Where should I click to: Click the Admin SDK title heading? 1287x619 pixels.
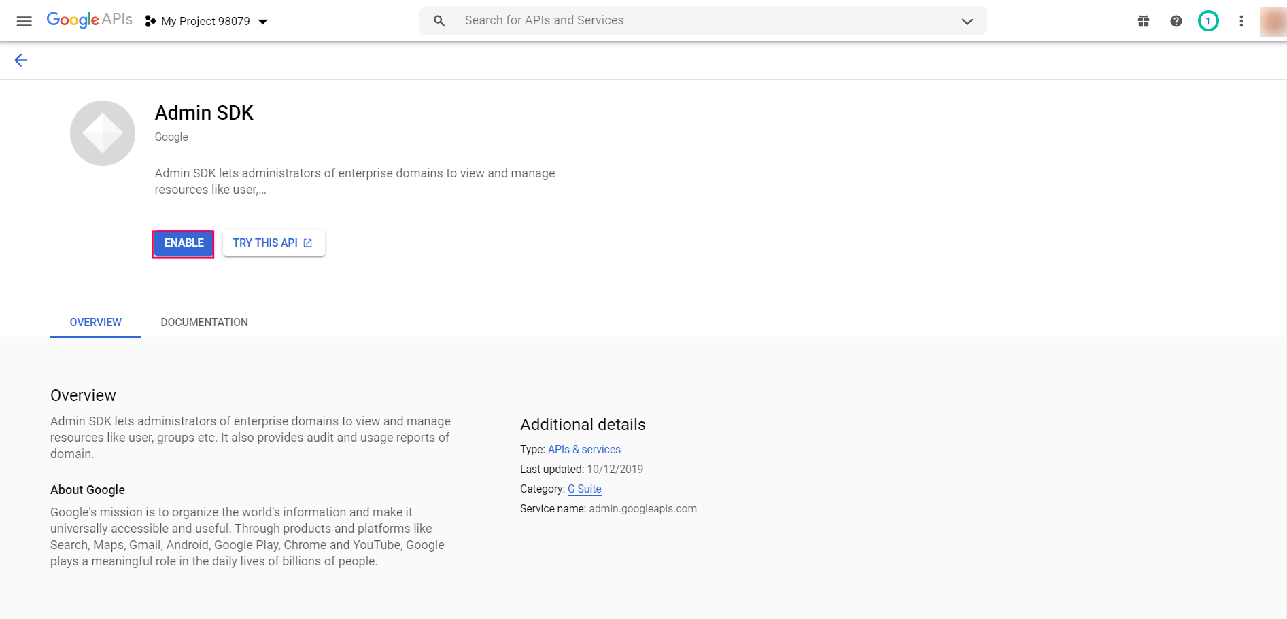(x=204, y=113)
